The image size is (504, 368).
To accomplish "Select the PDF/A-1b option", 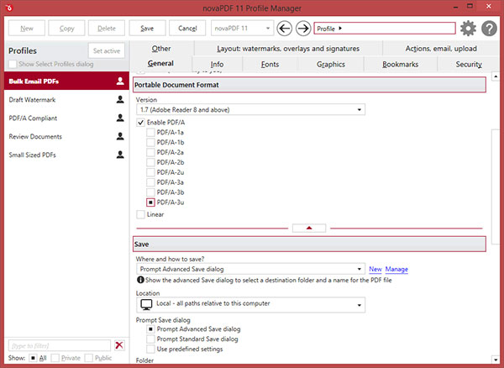I will (x=150, y=142).
